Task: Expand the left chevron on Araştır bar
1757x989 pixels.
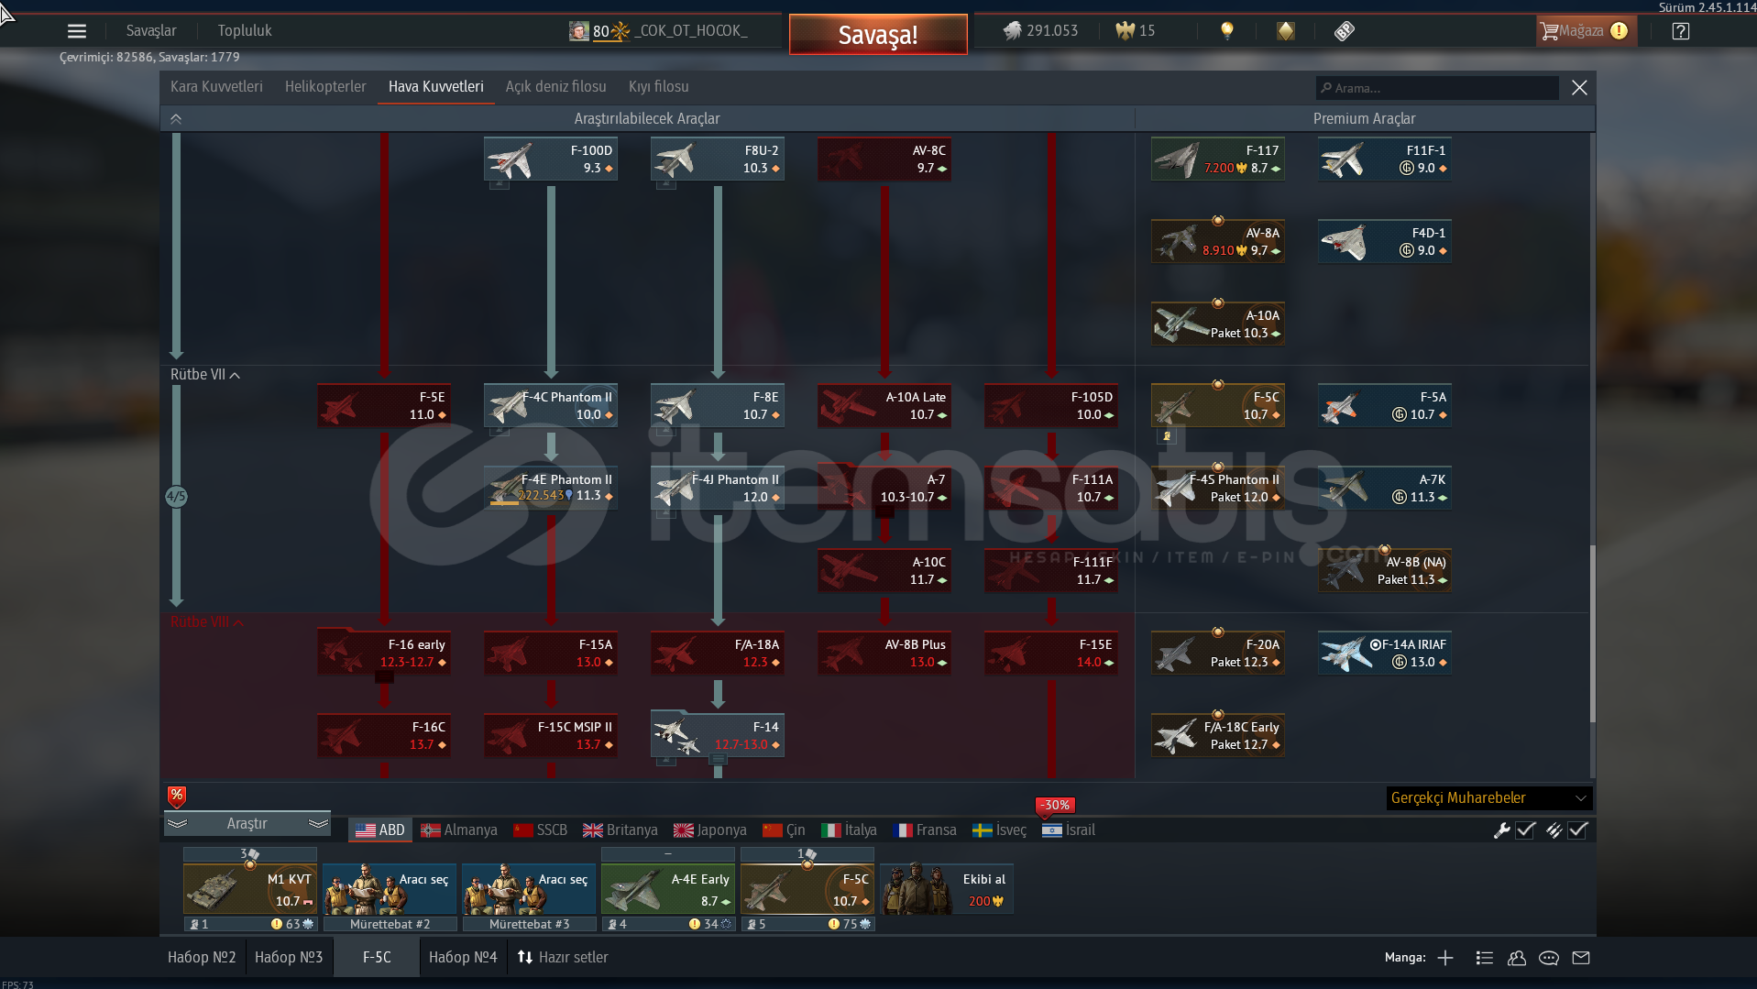Action: point(178,824)
